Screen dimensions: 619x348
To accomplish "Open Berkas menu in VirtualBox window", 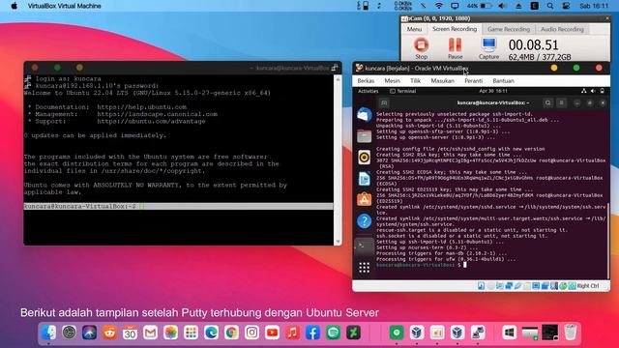I will [366, 80].
